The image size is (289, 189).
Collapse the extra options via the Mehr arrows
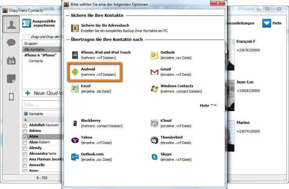[214, 105]
